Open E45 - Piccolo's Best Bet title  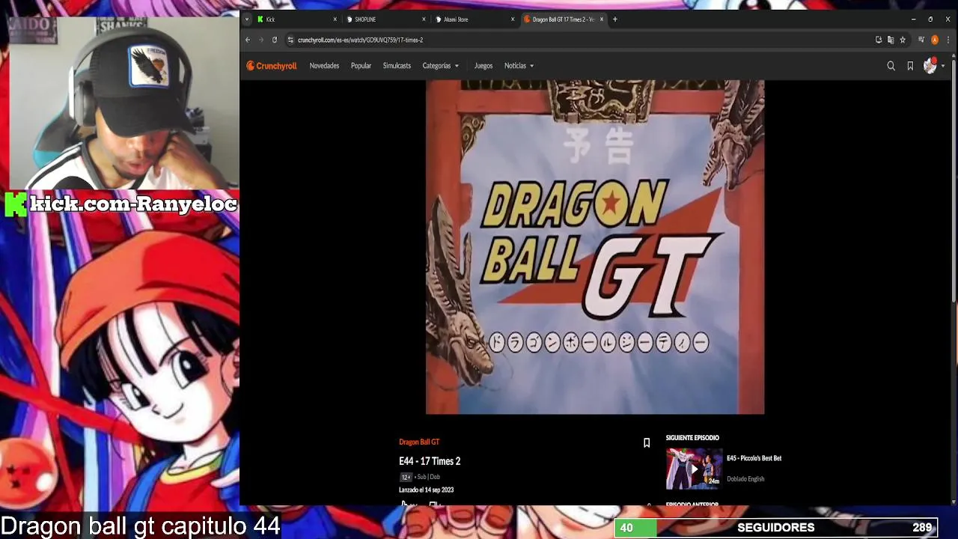(754, 458)
